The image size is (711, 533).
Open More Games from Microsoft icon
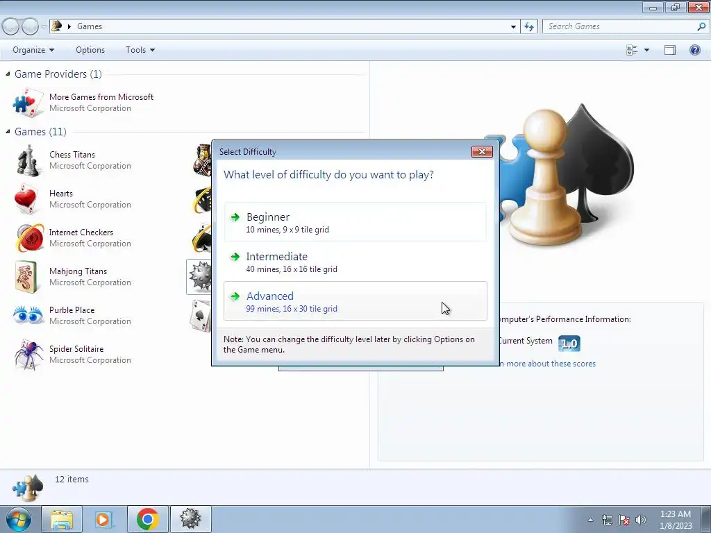click(x=27, y=103)
